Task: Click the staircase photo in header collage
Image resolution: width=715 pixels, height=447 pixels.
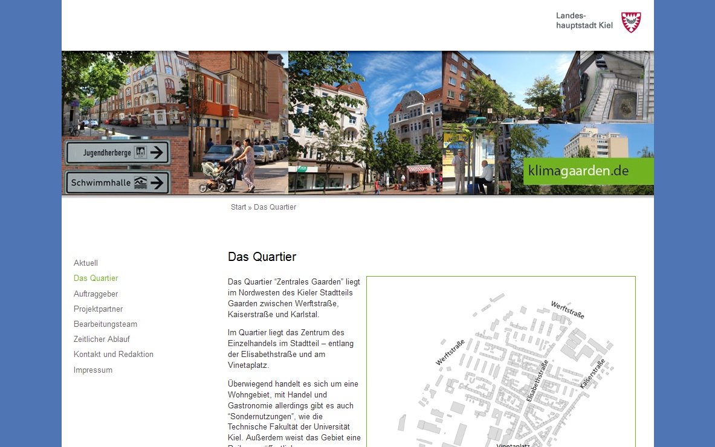Action: tap(617, 87)
